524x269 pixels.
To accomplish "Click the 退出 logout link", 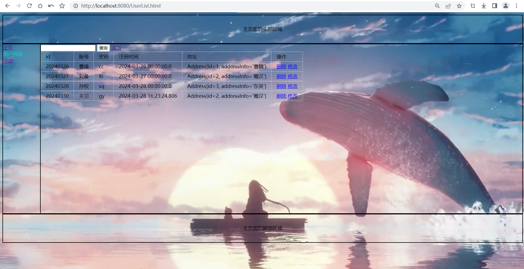I will tap(8, 61).
